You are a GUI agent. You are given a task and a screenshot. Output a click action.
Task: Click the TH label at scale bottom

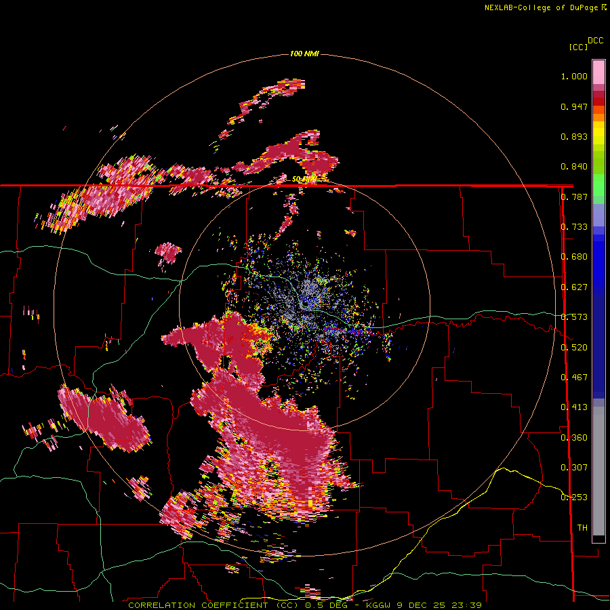click(582, 528)
